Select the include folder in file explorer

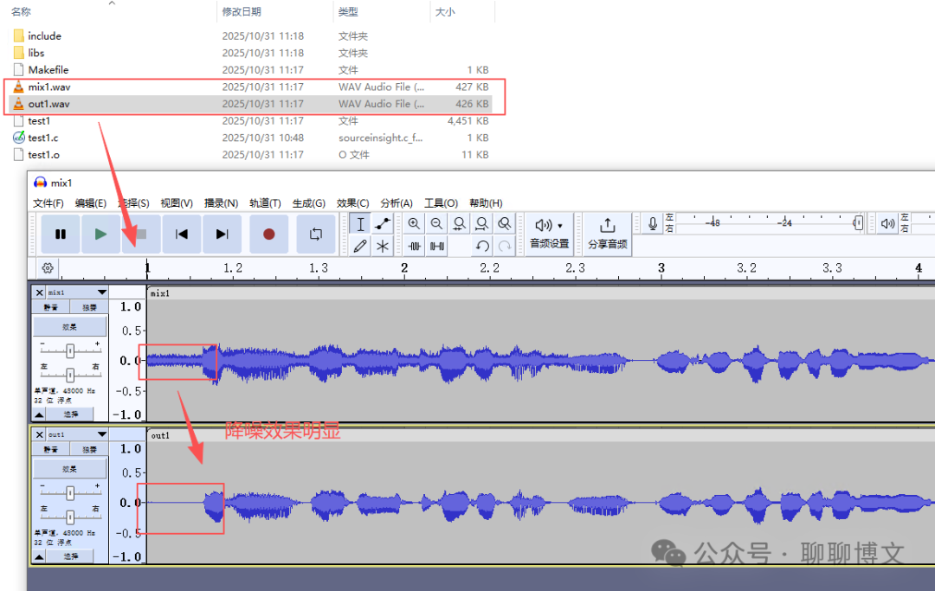[45, 35]
